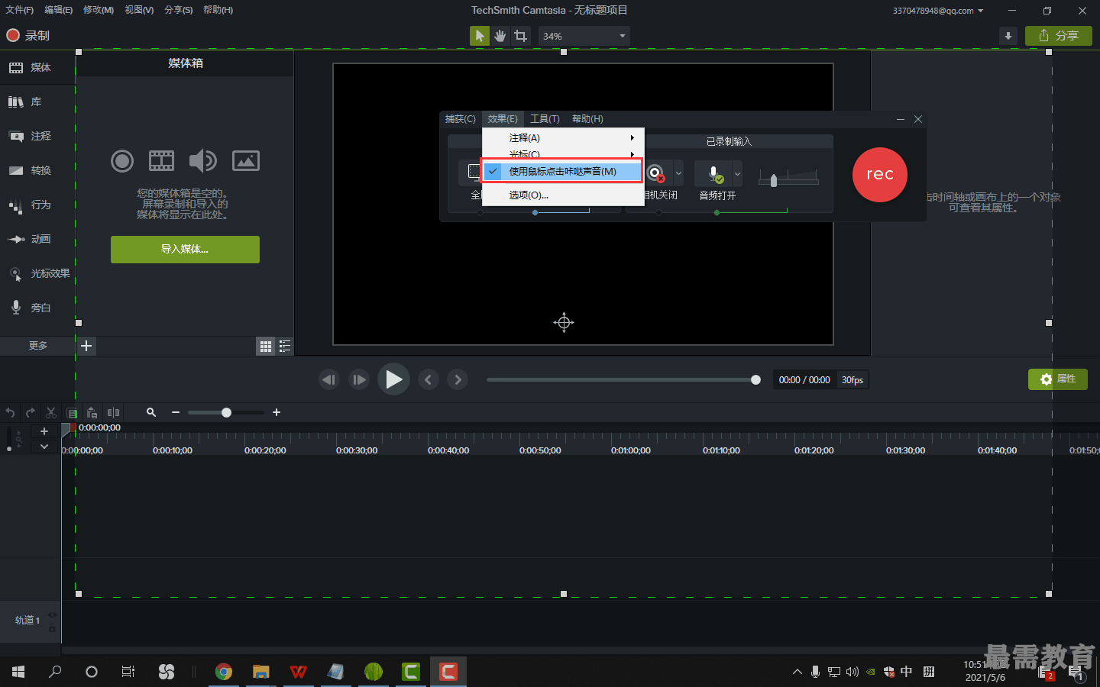Undo with the timeline undo arrow
This screenshot has height=687, width=1100.
(11, 413)
